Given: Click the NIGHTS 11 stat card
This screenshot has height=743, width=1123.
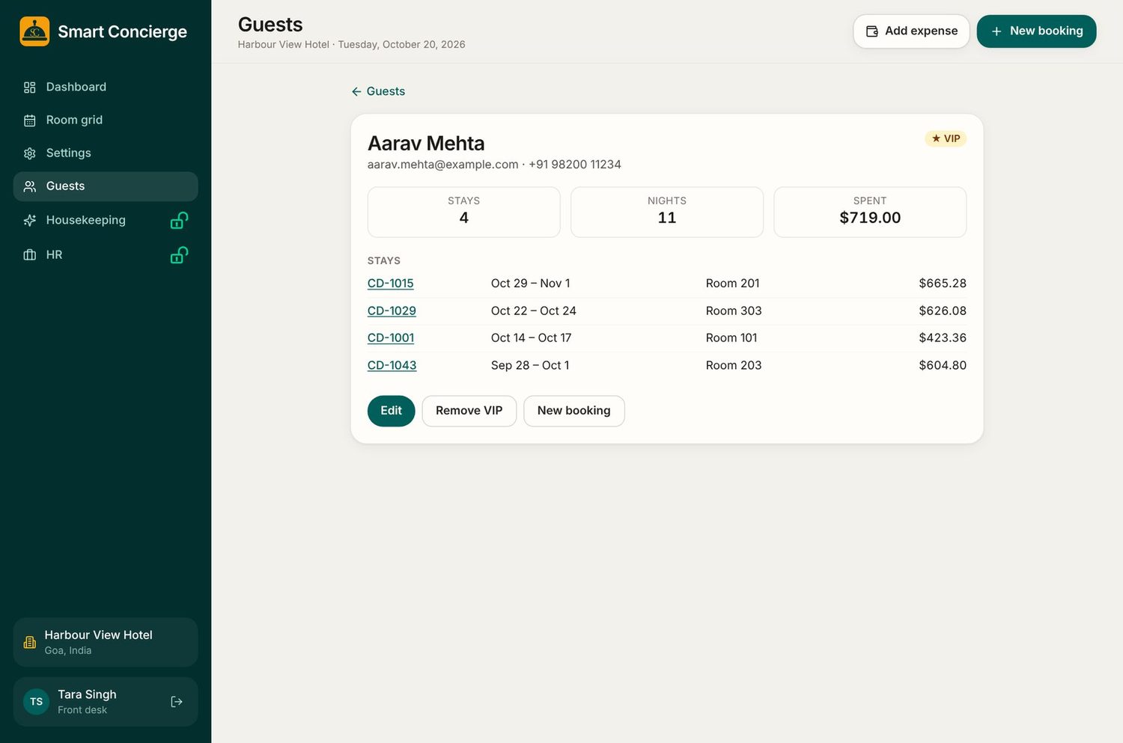Looking at the screenshot, I should click(667, 212).
